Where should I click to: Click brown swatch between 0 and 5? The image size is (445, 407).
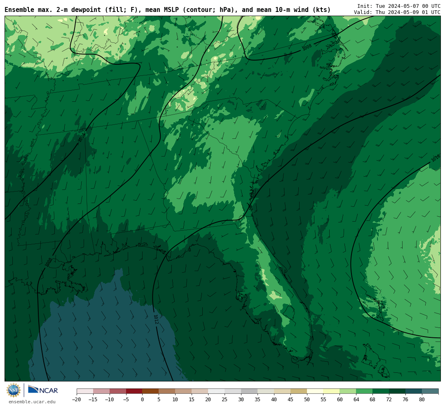tap(151, 391)
